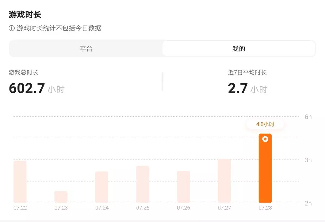The image size is (325, 222).
Task: Tap the white marker dot on 07.28 bar
Action: click(265, 139)
